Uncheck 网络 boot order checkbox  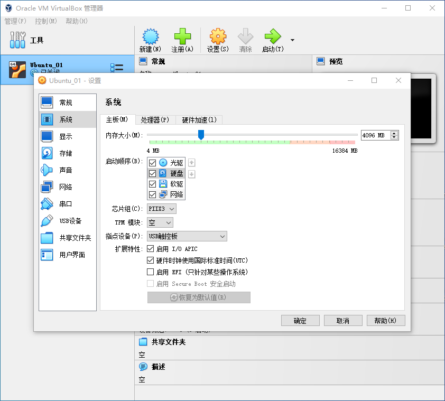[152, 194]
